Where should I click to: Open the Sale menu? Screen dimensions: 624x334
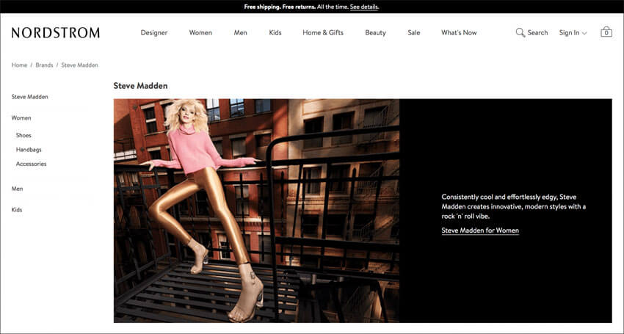coord(414,32)
